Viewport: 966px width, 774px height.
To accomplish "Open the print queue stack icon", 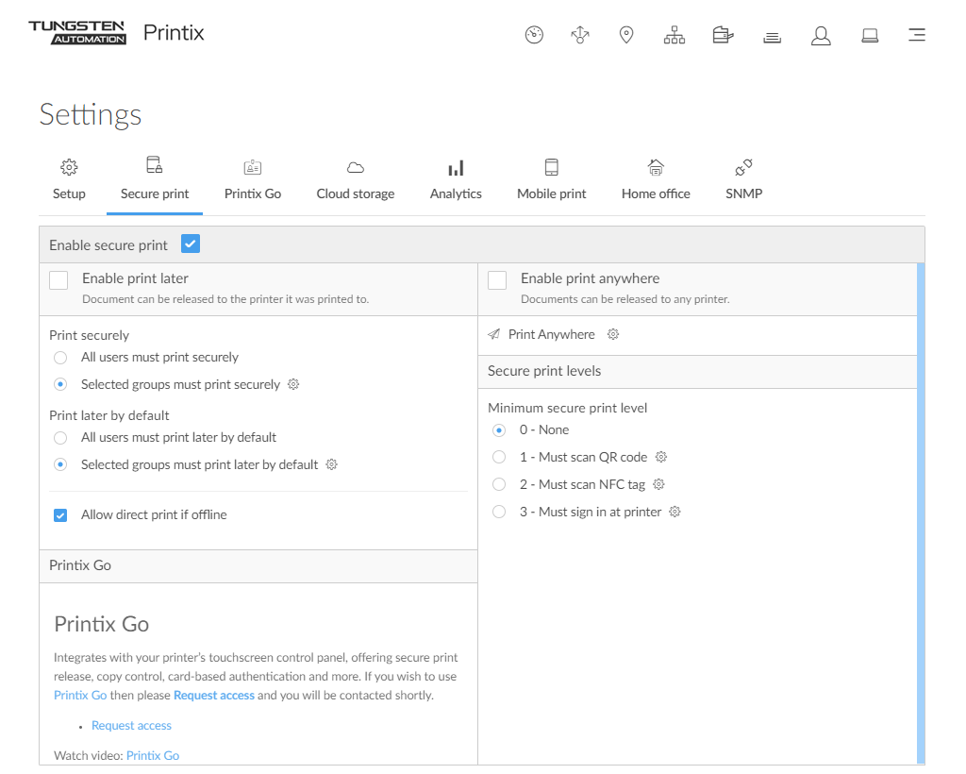I will pyautogui.click(x=772, y=37).
